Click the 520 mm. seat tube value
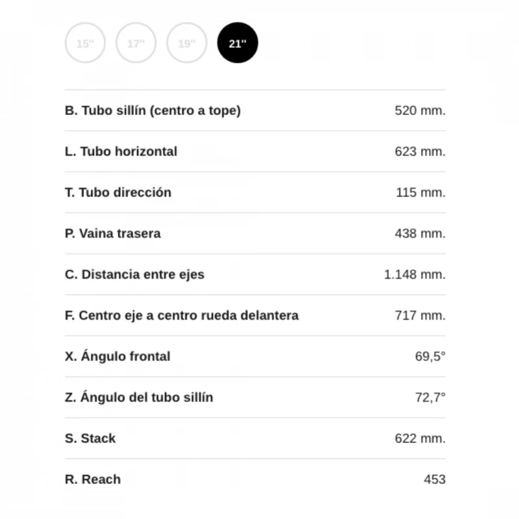 click(x=420, y=110)
